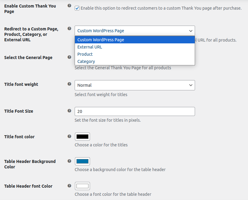248x200 pixels.
Task: Open the white Table Header font swatch
Action: pos(82,186)
